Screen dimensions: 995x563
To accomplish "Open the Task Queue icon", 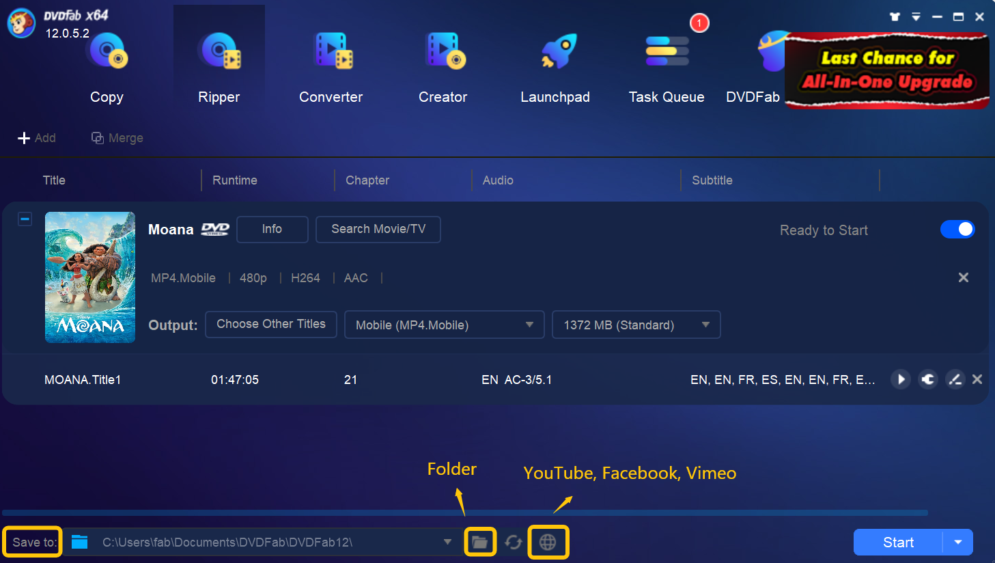I will pyautogui.click(x=667, y=51).
